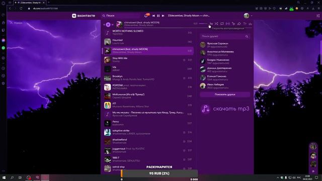Click the share track icon in player
This screenshot has width=322, height=181.
tap(239, 24)
